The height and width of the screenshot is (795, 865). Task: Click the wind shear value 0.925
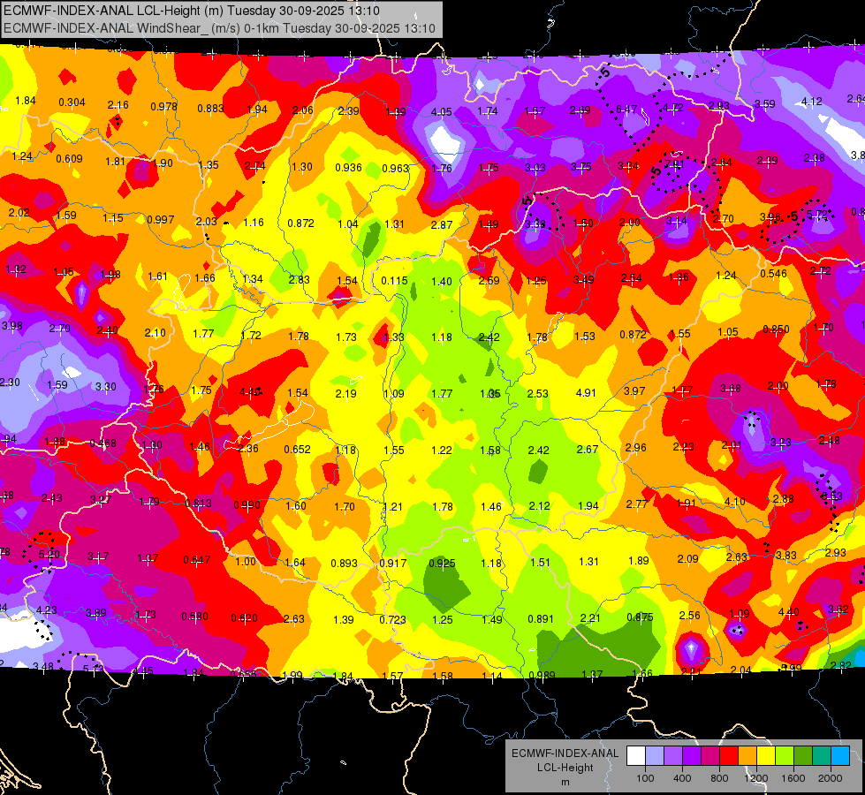442,564
